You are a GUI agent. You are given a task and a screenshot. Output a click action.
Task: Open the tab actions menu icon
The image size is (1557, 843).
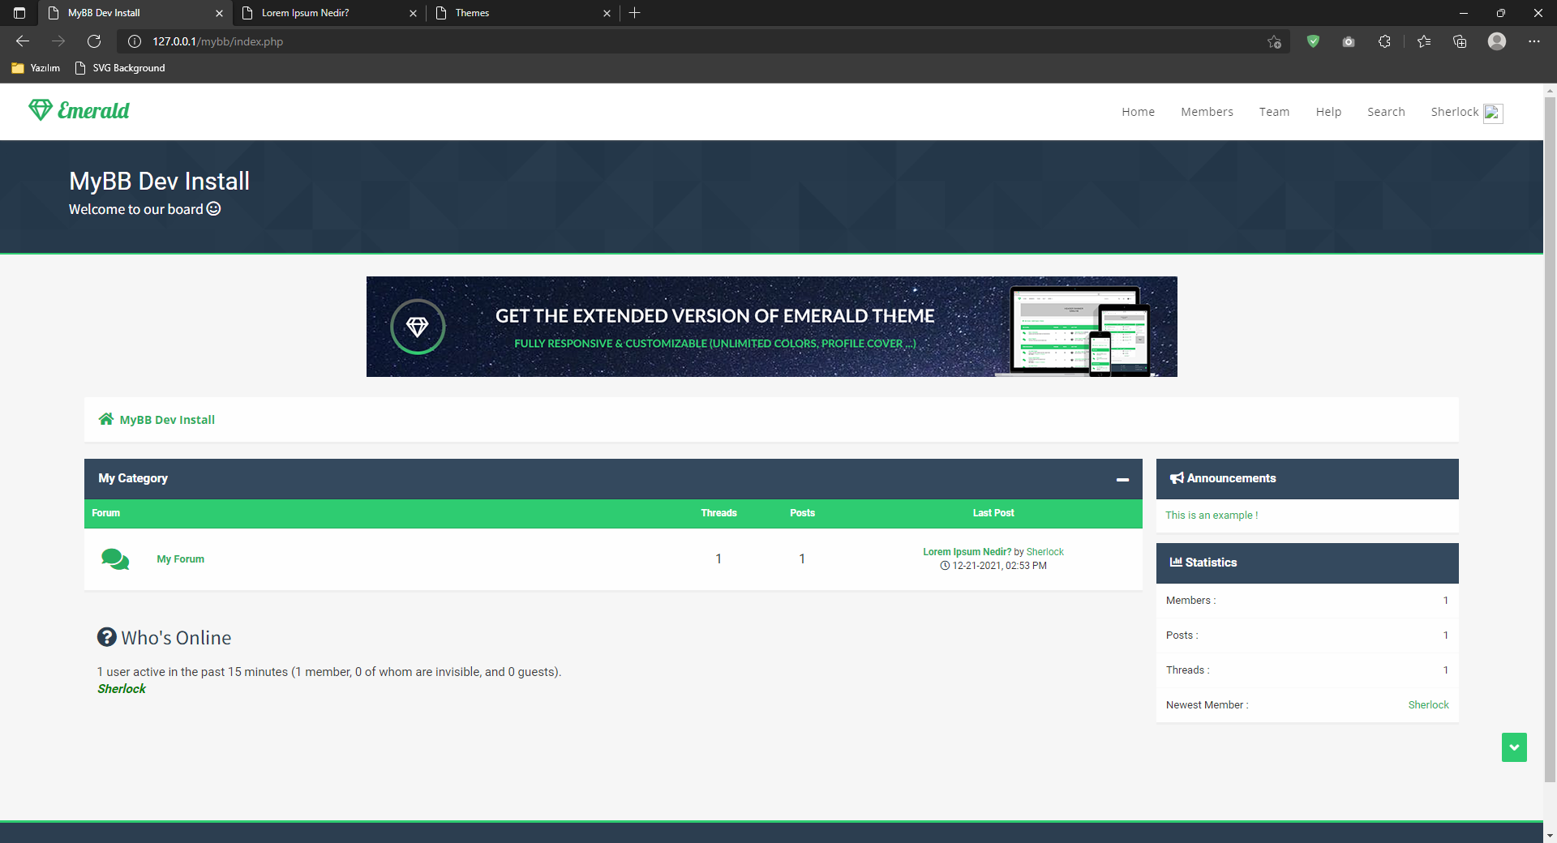click(19, 13)
